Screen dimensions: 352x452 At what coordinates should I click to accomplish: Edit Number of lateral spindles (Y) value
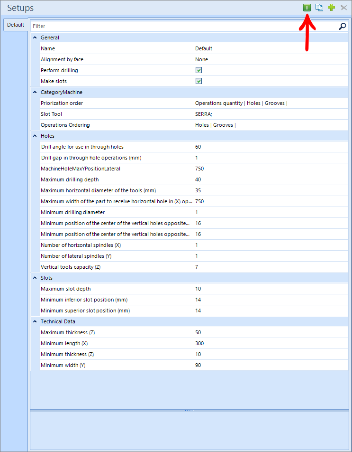coord(271,256)
